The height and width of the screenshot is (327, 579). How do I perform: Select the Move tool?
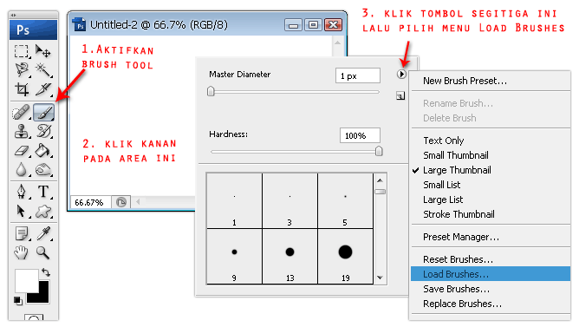click(x=43, y=51)
